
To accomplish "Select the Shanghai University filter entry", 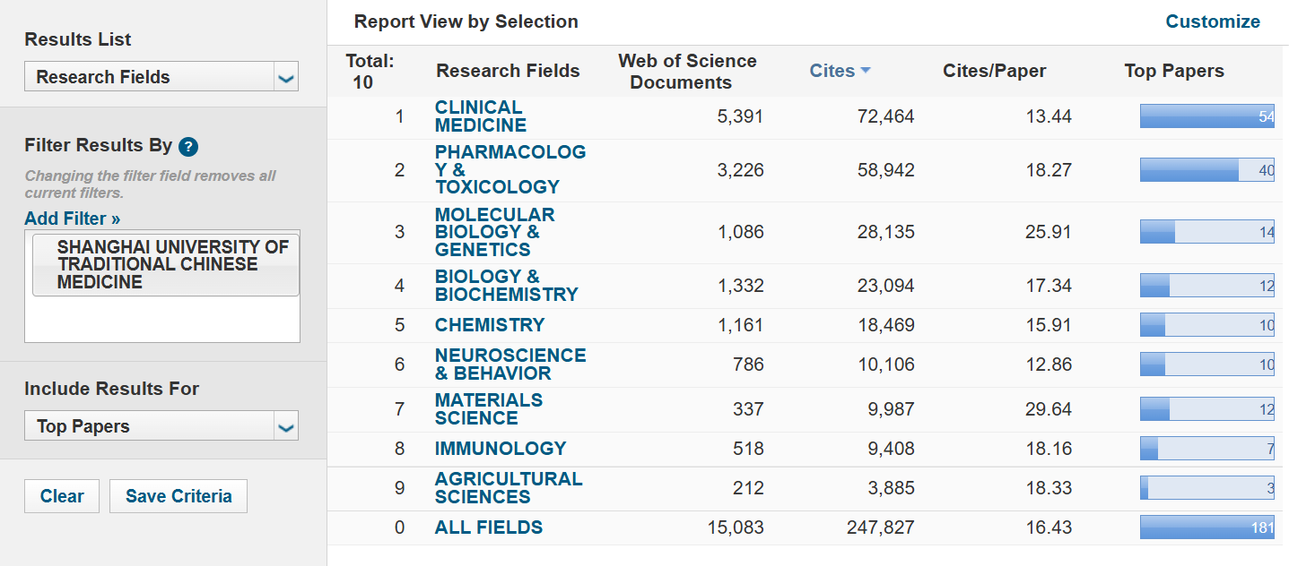I will click(x=166, y=264).
